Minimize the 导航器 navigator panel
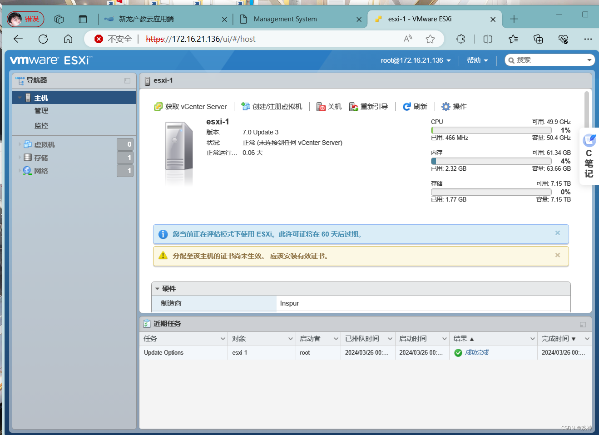Screen dimensions: 599x435 (127, 81)
